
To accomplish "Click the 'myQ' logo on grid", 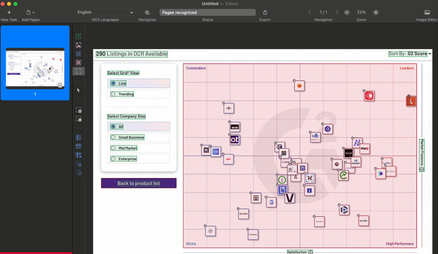I will [x=364, y=149].
